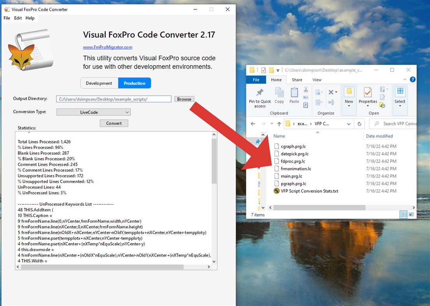
Task: Click the exa... breadcrumb in address bar
Action: (x=302, y=124)
